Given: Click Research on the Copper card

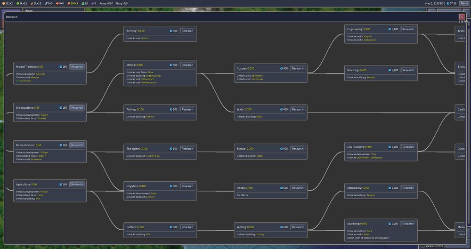Looking at the screenshot, I should click(298, 68).
